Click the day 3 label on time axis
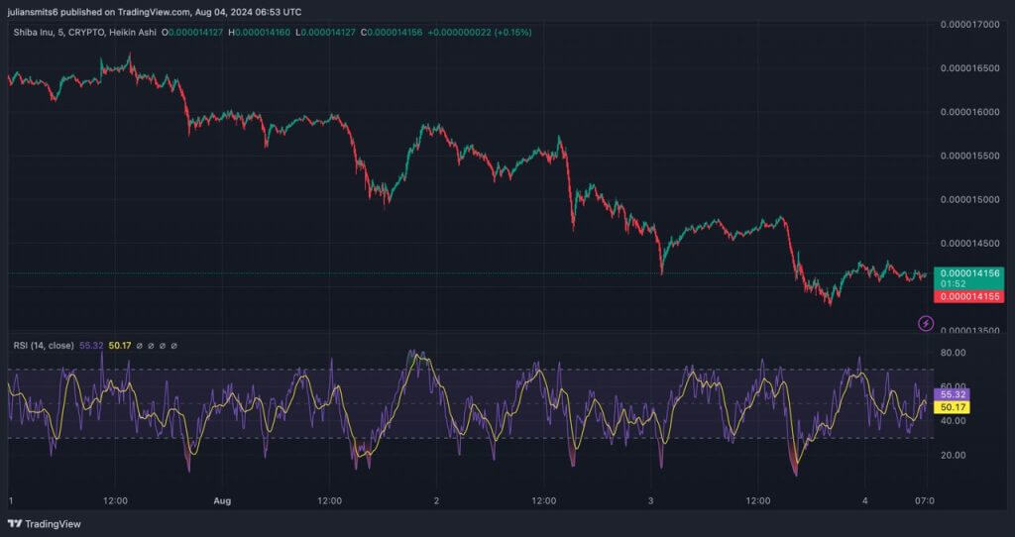 pos(650,500)
